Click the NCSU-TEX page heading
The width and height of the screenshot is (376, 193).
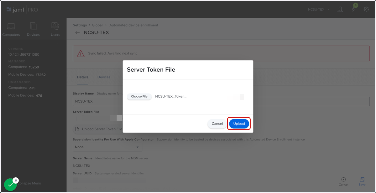click(97, 33)
